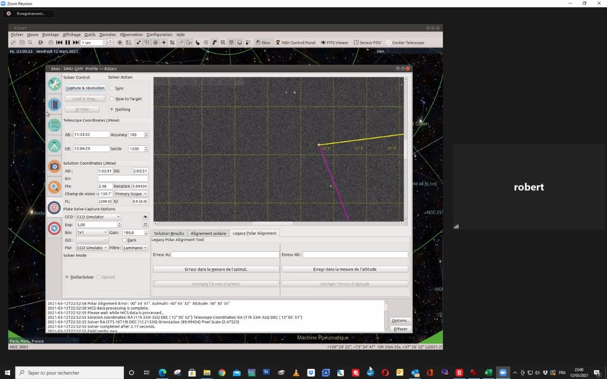Click the Windows search box in the taskbar
The width and height of the screenshot is (607, 379).
[70, 372]
